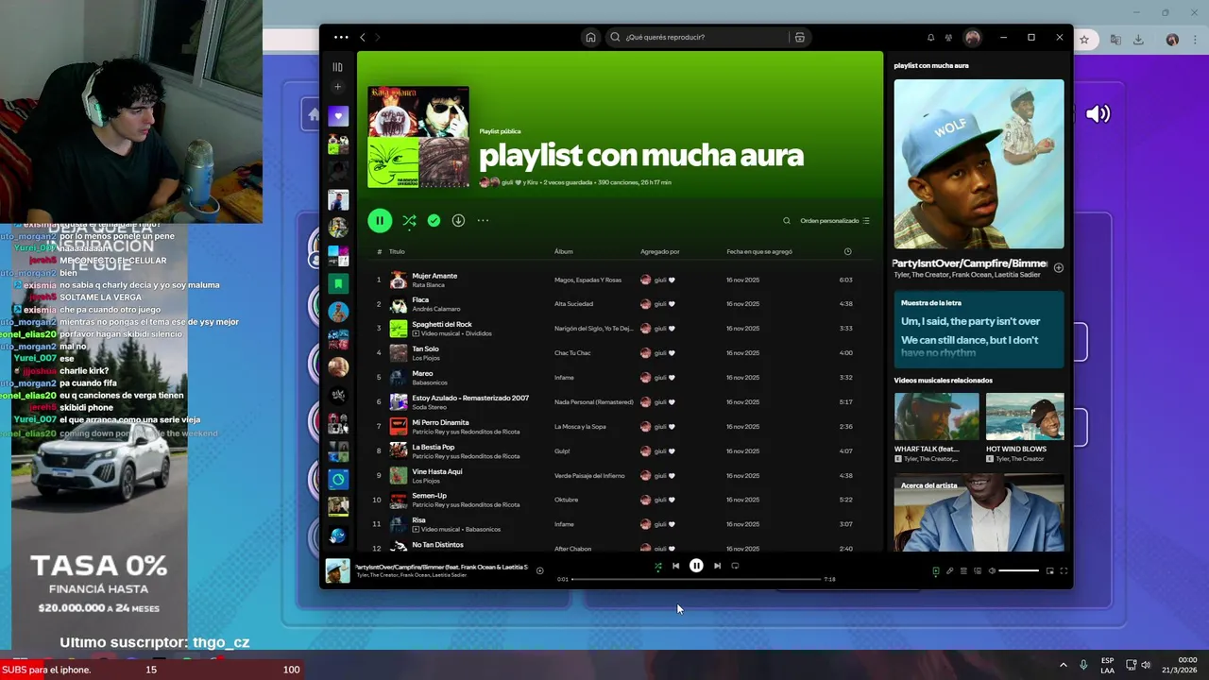Open the play queue
The width and height of the screenshot is (1209, 680).
pos(963,571)
